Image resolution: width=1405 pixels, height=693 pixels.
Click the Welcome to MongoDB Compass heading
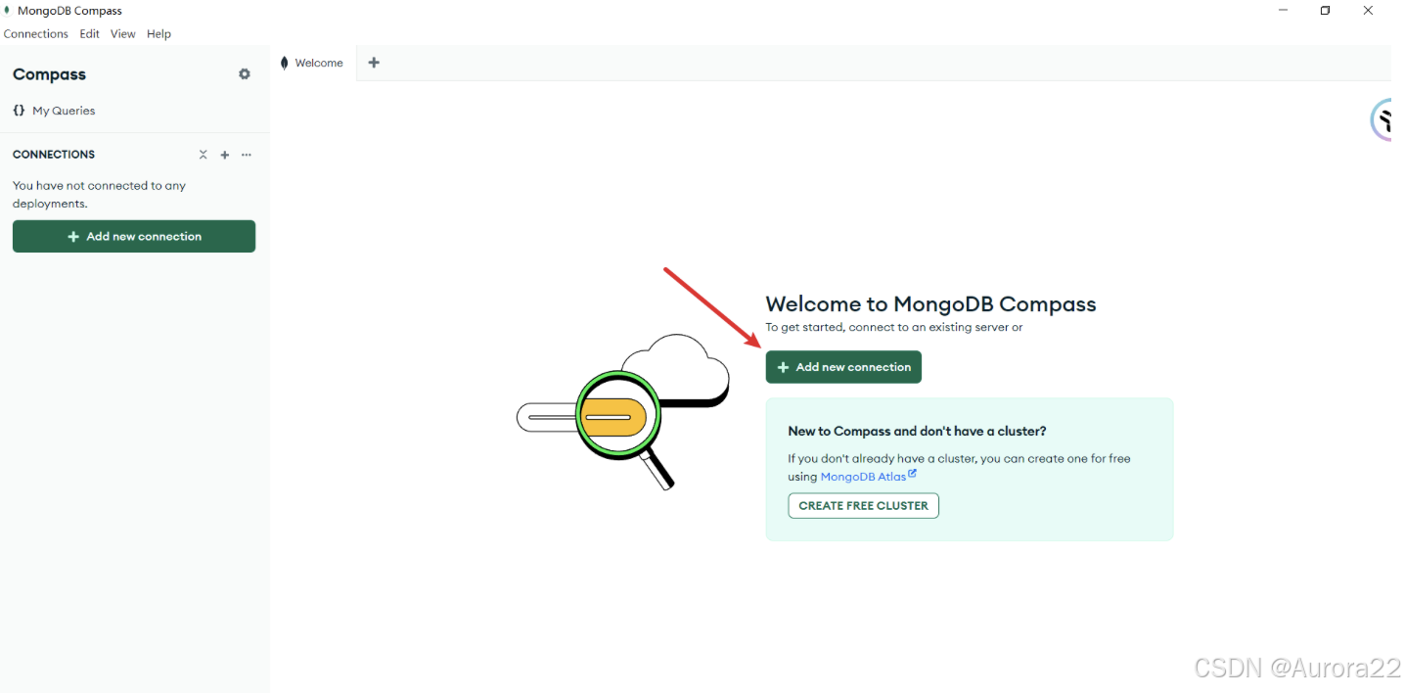[930, 304]
